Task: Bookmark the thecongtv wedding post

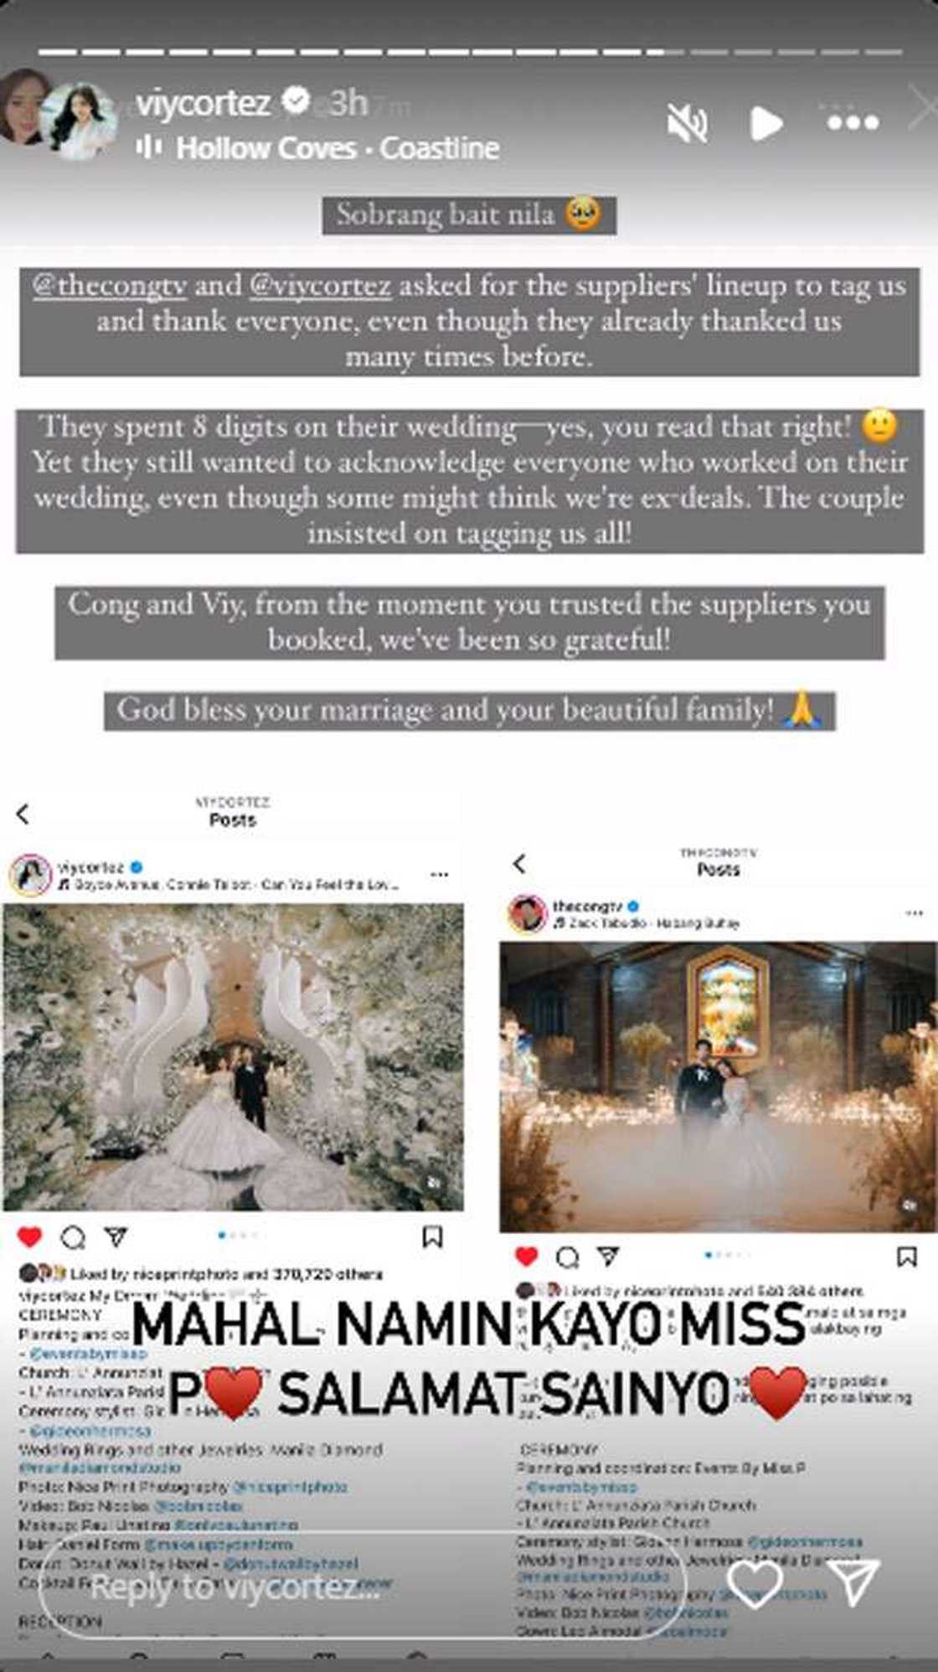Action: click(x=907, y=1257)
